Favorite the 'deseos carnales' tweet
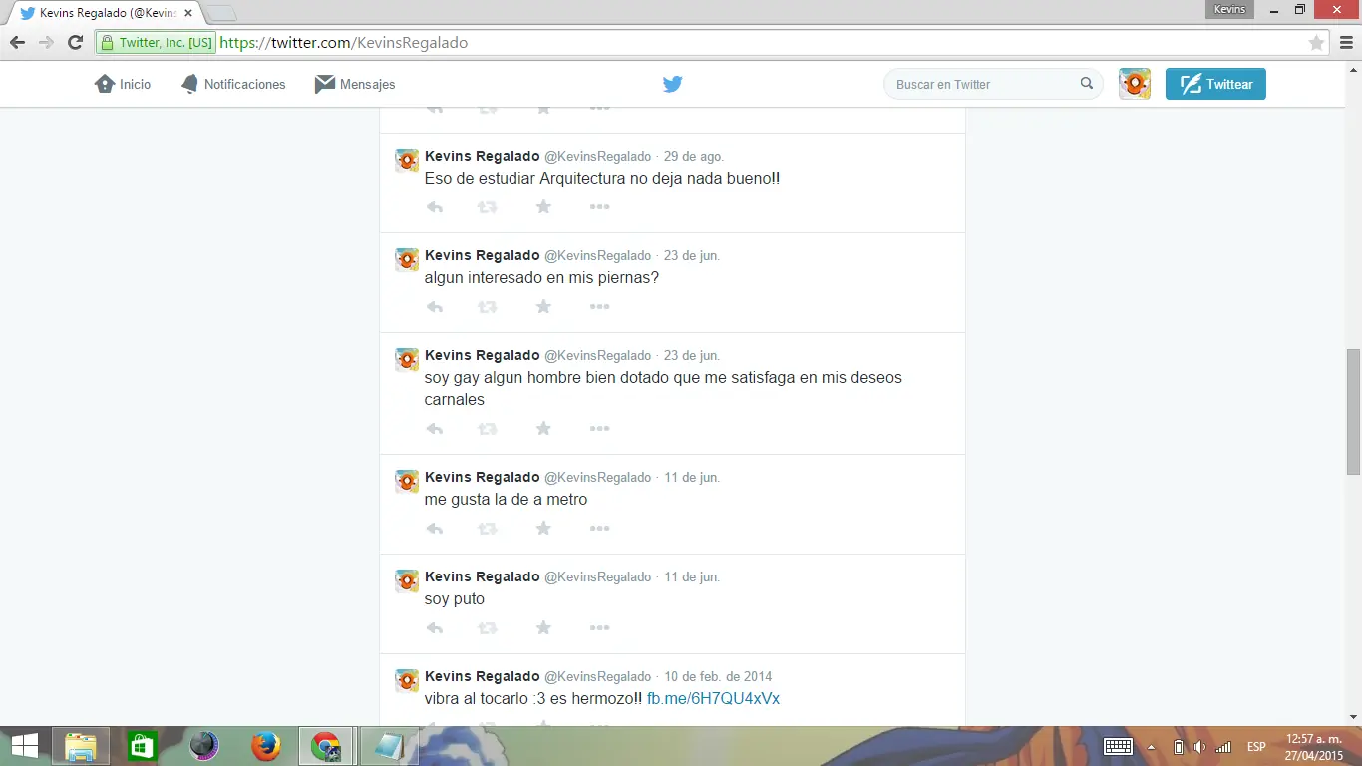1362x766 pixels. click(x=543, y=429)
